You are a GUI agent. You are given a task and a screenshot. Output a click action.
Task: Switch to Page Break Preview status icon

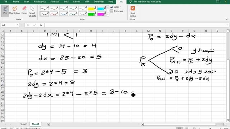pos(194,128)
